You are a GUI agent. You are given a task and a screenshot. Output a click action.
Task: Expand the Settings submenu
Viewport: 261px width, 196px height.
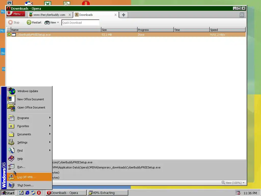pyautogui.click(x=29, y=142)
